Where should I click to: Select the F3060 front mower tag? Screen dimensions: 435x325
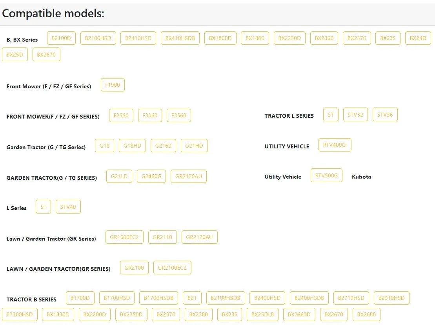tap(150, 115)
